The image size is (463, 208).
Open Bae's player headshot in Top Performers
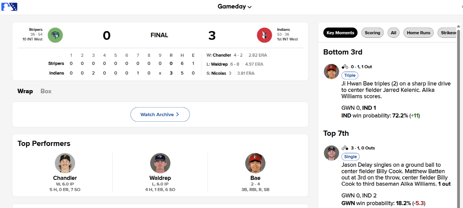click(x=255, y=163)
